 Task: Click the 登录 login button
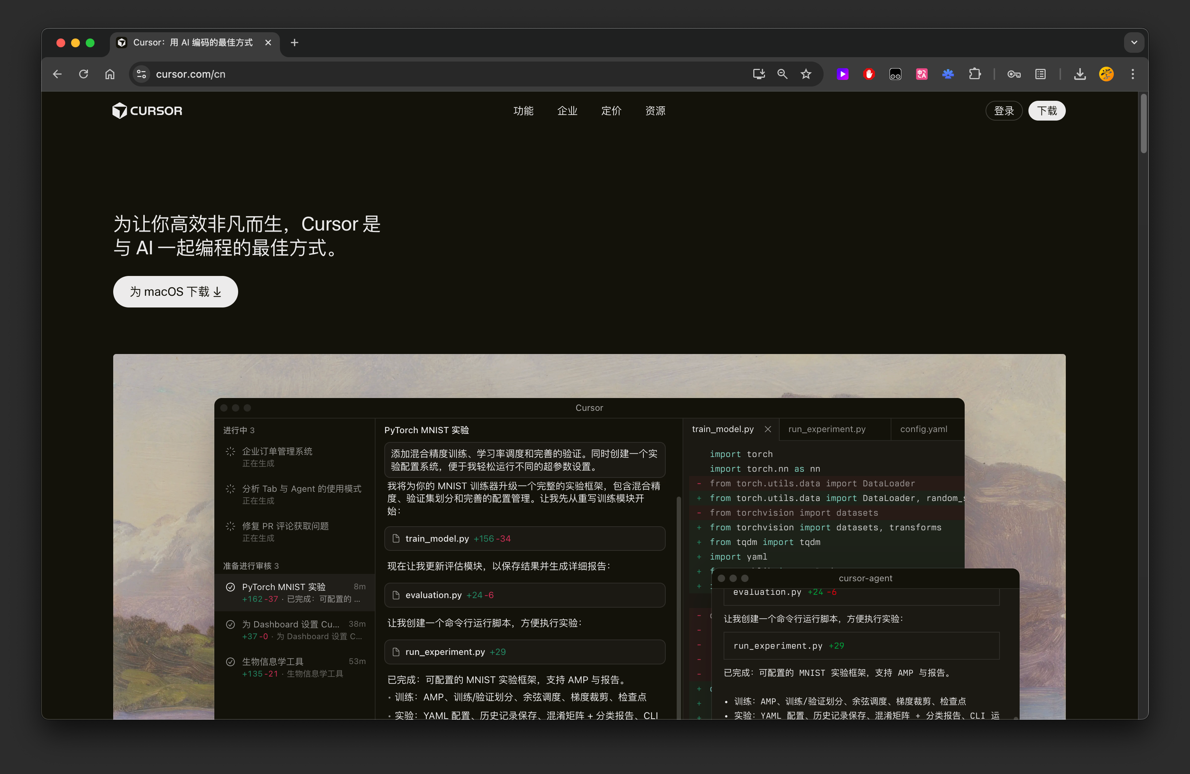(x=1004, y=111)
